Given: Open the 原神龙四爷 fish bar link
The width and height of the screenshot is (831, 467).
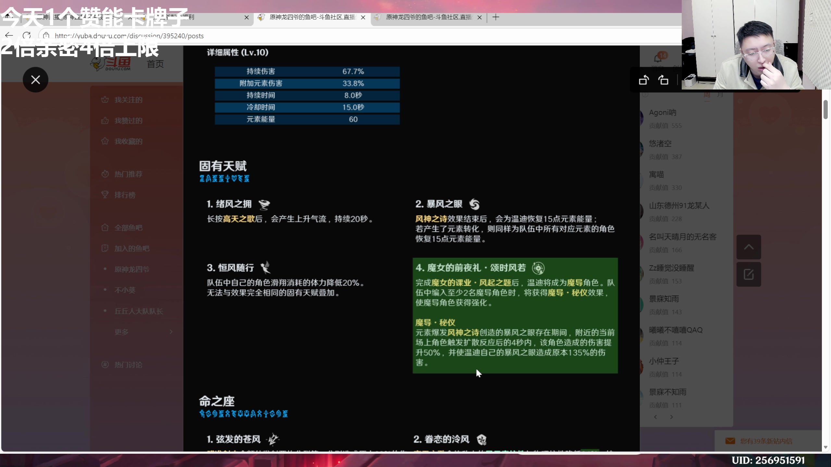Looking at the screenshot, I should [131, 269].
